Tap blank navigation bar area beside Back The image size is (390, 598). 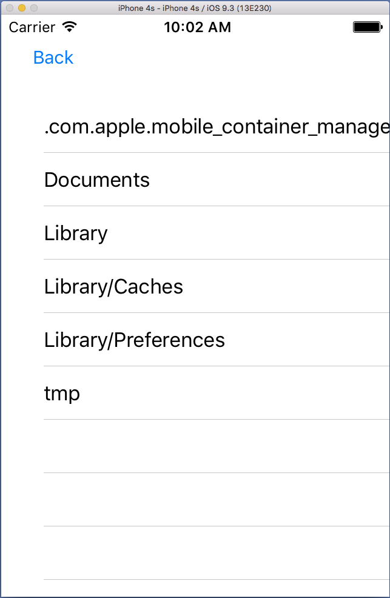(x=230, y=58)
